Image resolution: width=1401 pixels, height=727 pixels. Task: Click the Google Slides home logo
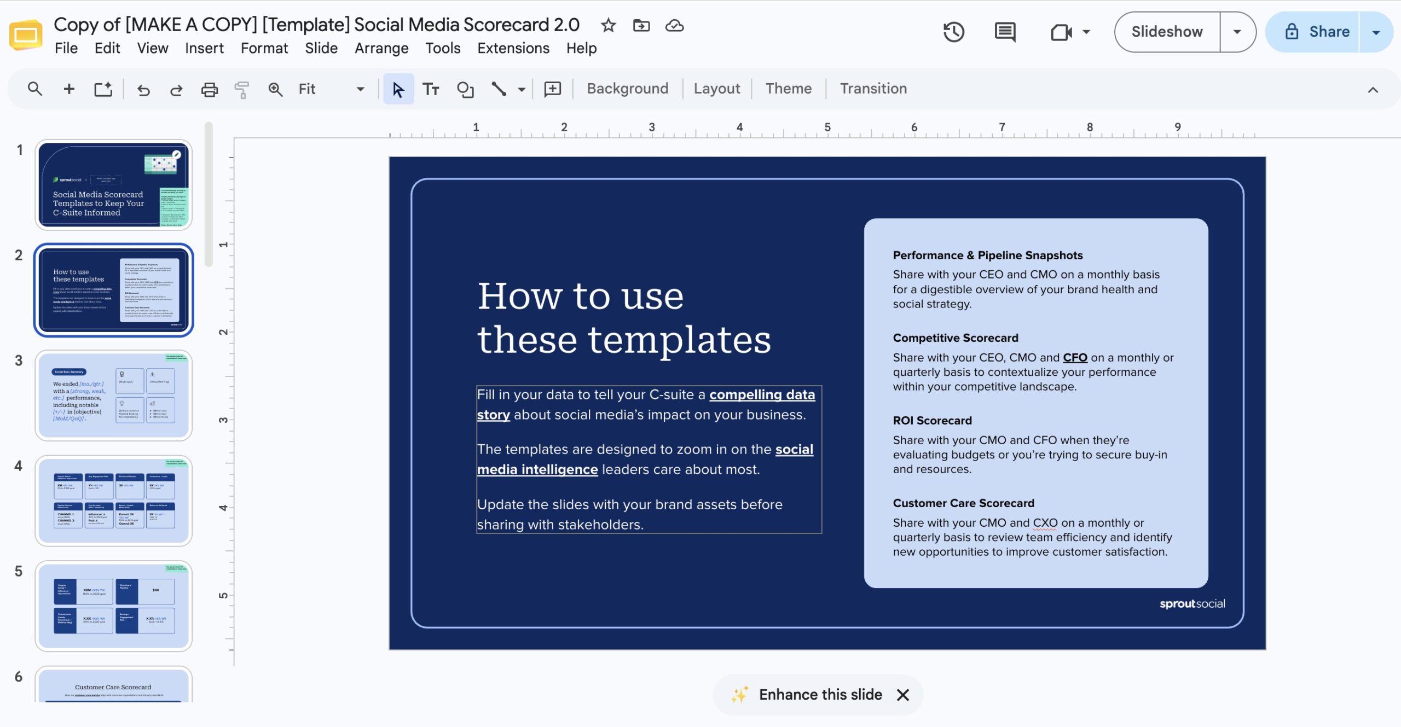(26, 35)
